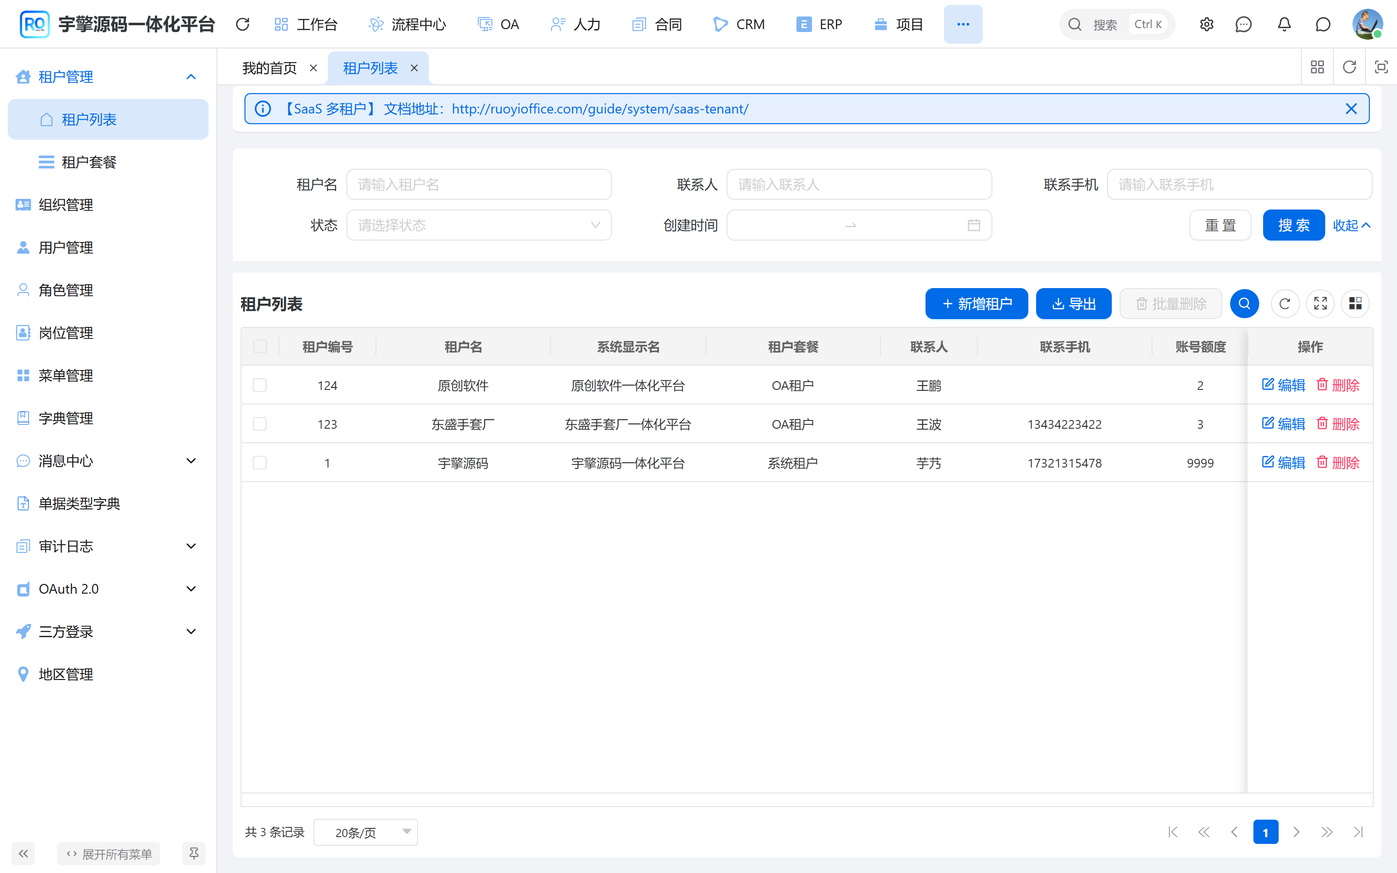Go to the first page
The width and height of the screenshot is (1397, 873).
[1173, 832]
